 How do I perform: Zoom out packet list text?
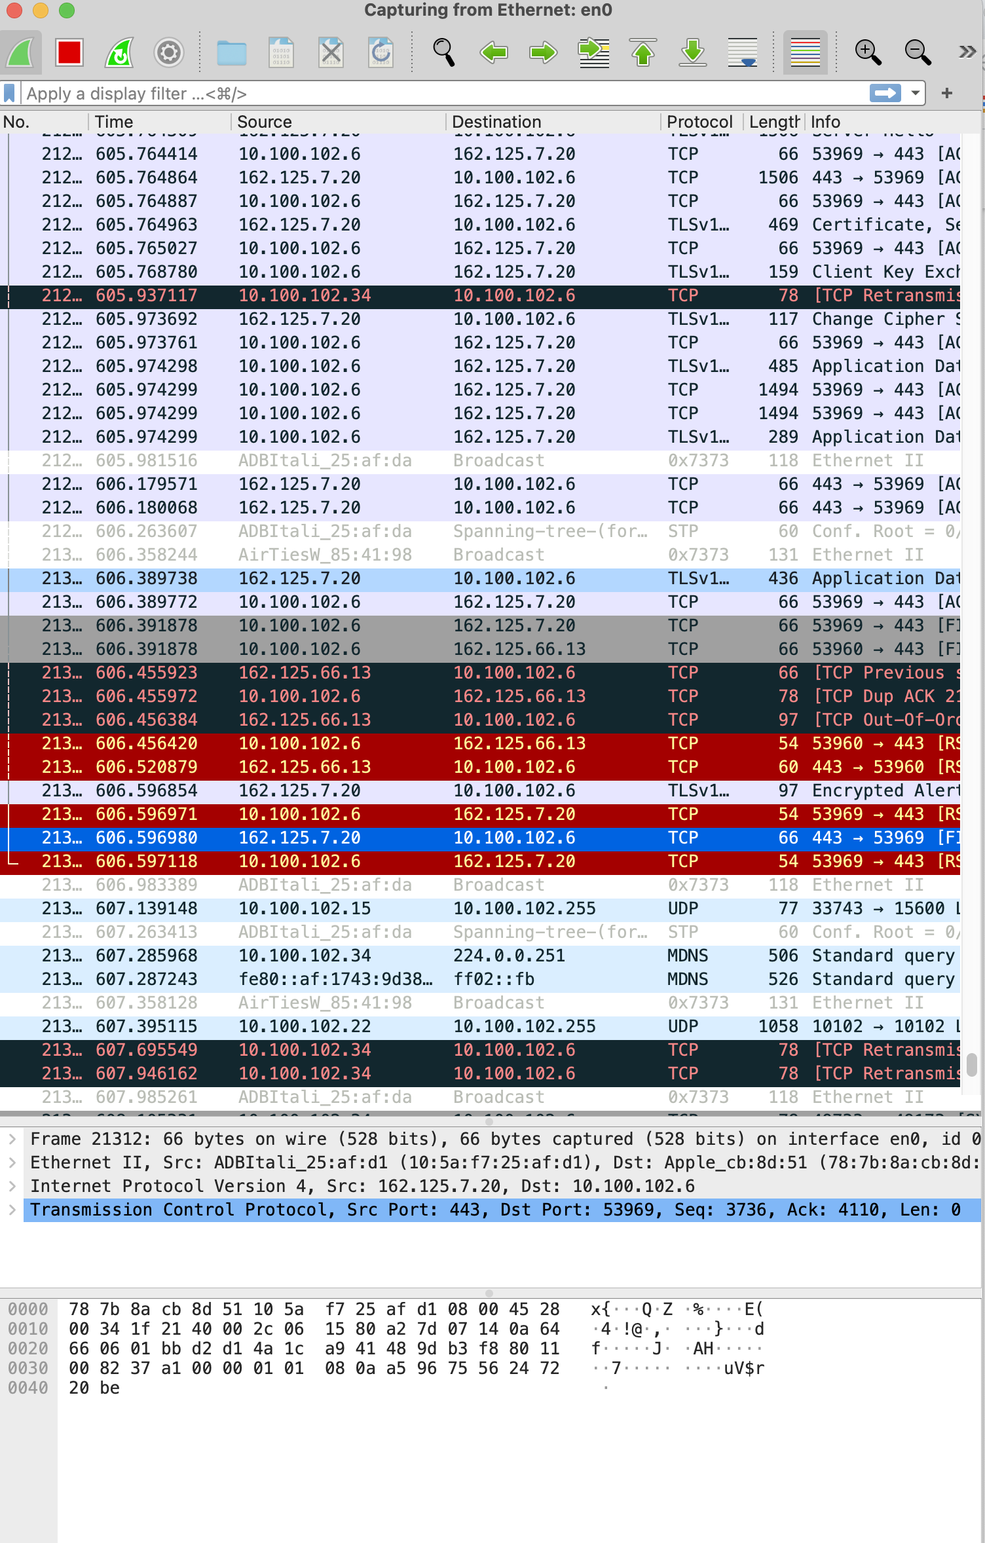(918, 52)
